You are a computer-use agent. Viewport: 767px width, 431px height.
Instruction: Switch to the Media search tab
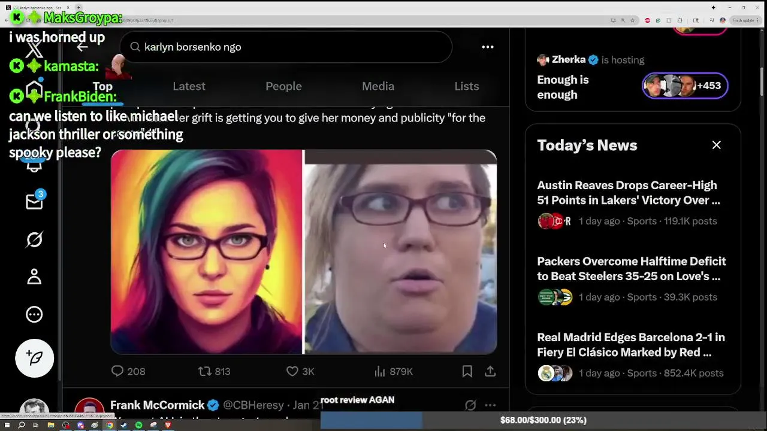coord(378,86)
